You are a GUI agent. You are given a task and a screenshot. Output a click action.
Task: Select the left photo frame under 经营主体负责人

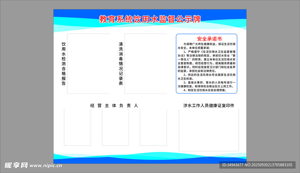click(x=77, y=127)
